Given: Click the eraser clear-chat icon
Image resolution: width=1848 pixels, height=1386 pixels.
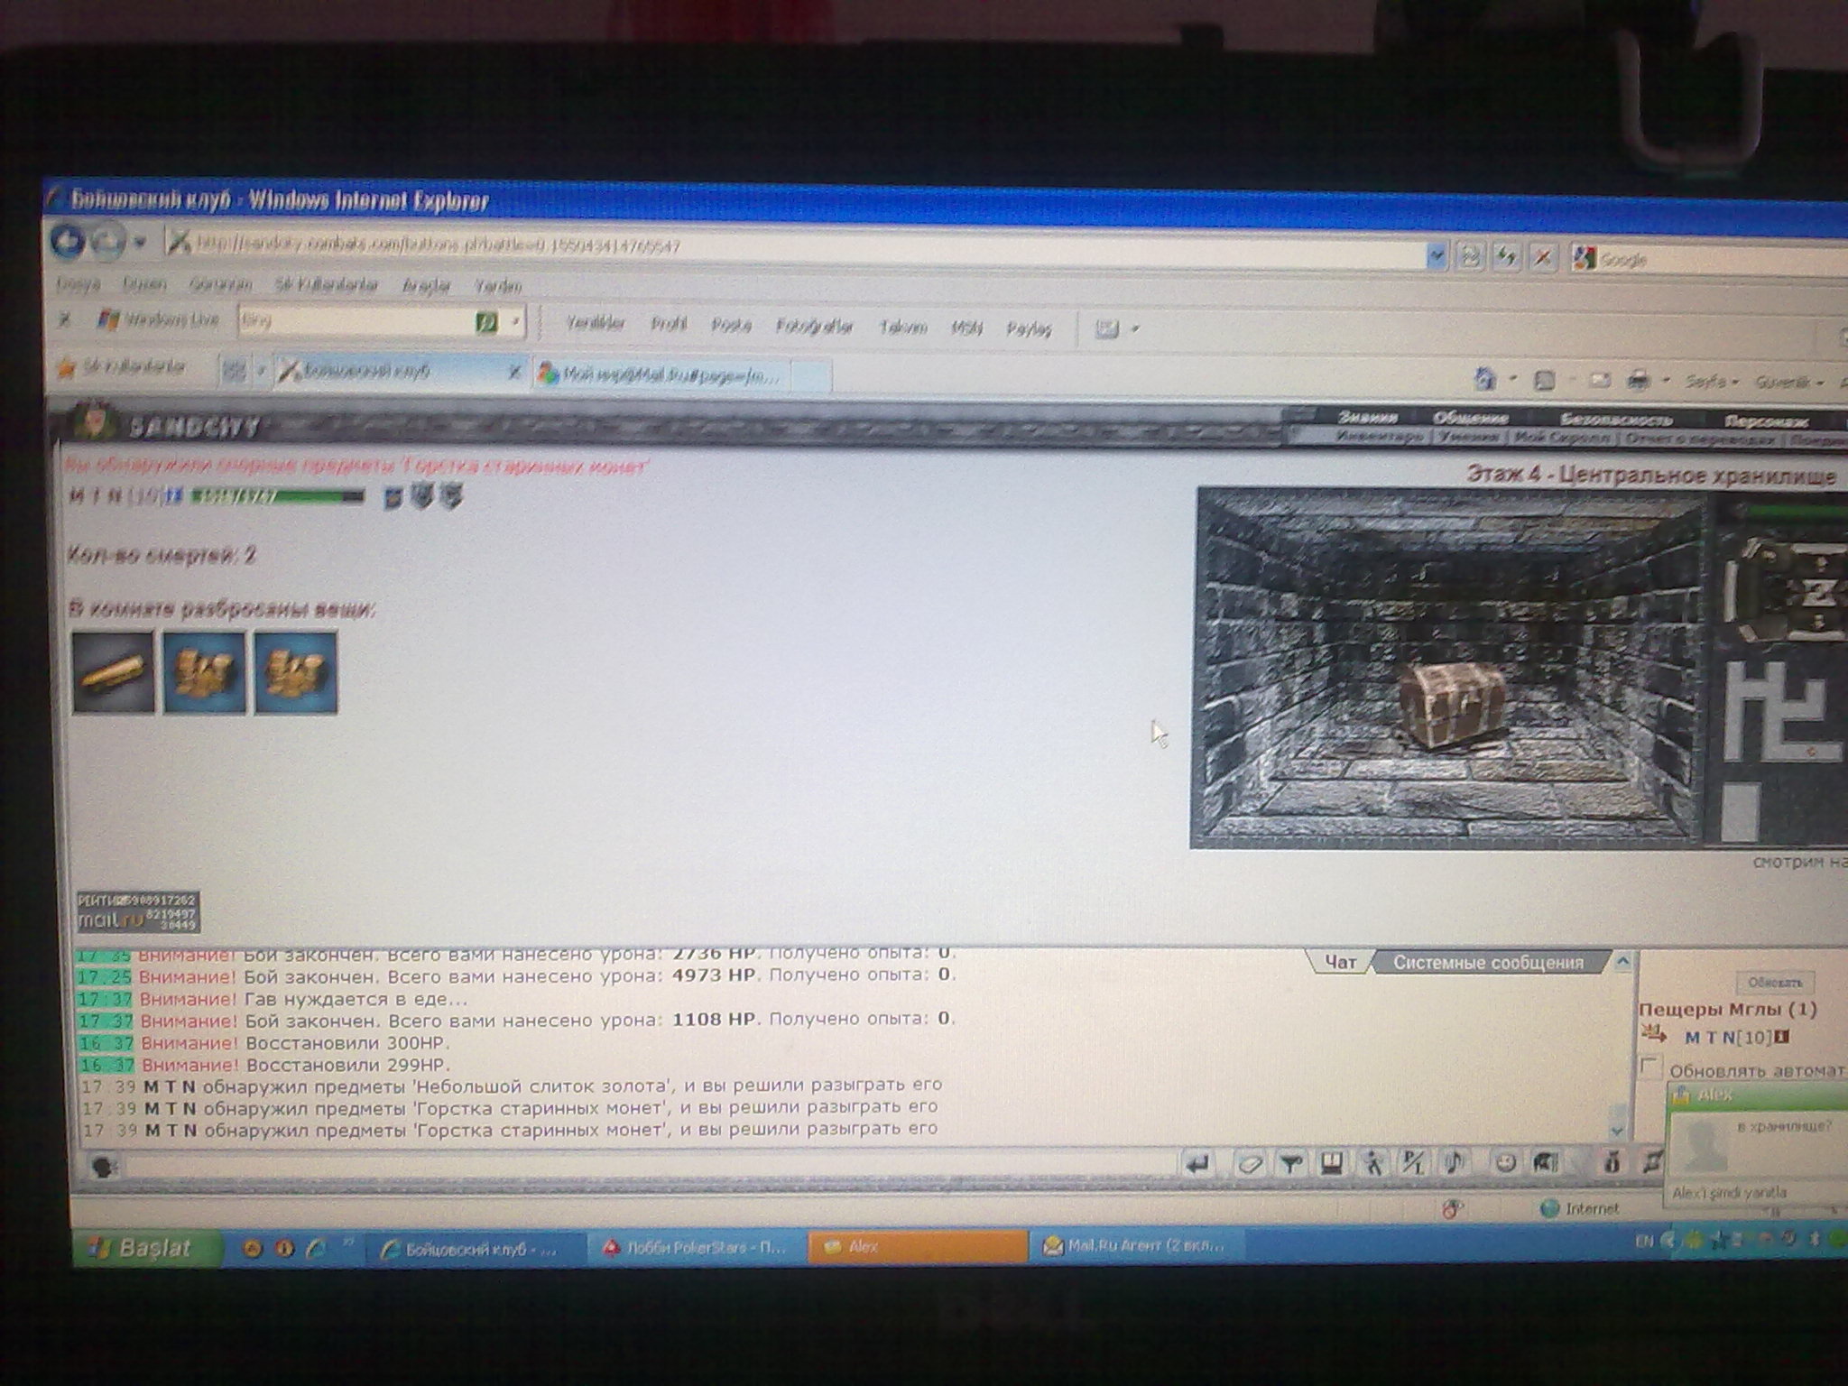Looking at the screenshot, I should pyautogui.click(x=1249, y=1164).
